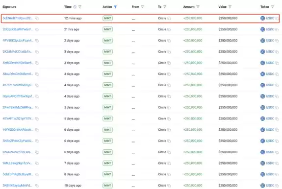Open the Value column filter

pos(230,7)
